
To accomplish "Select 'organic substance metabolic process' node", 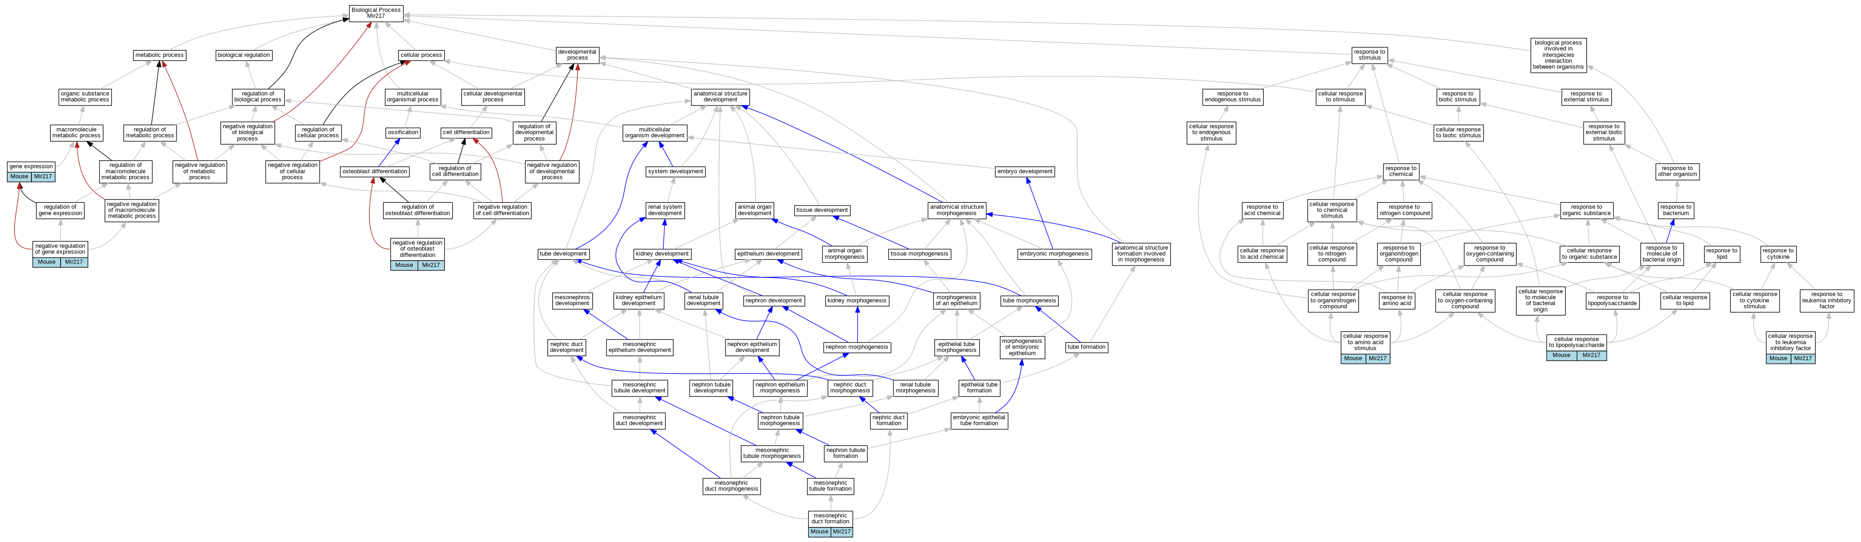I will 85,97.
